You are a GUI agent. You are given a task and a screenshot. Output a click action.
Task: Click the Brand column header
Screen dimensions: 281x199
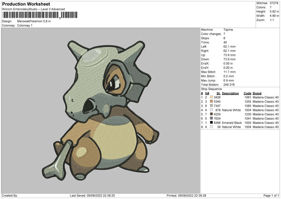click(x=257, y=93)
